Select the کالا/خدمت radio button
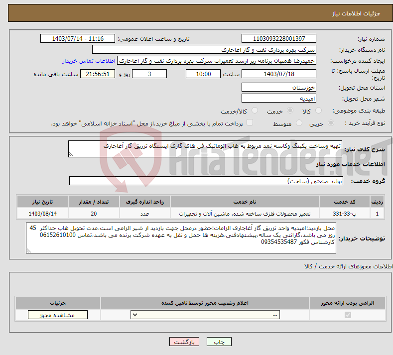 [x=255, y=111]
